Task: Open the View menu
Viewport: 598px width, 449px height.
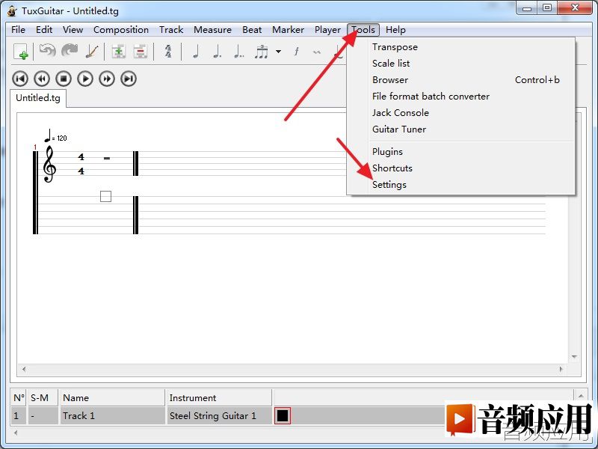Action: [x=73, y=30]
